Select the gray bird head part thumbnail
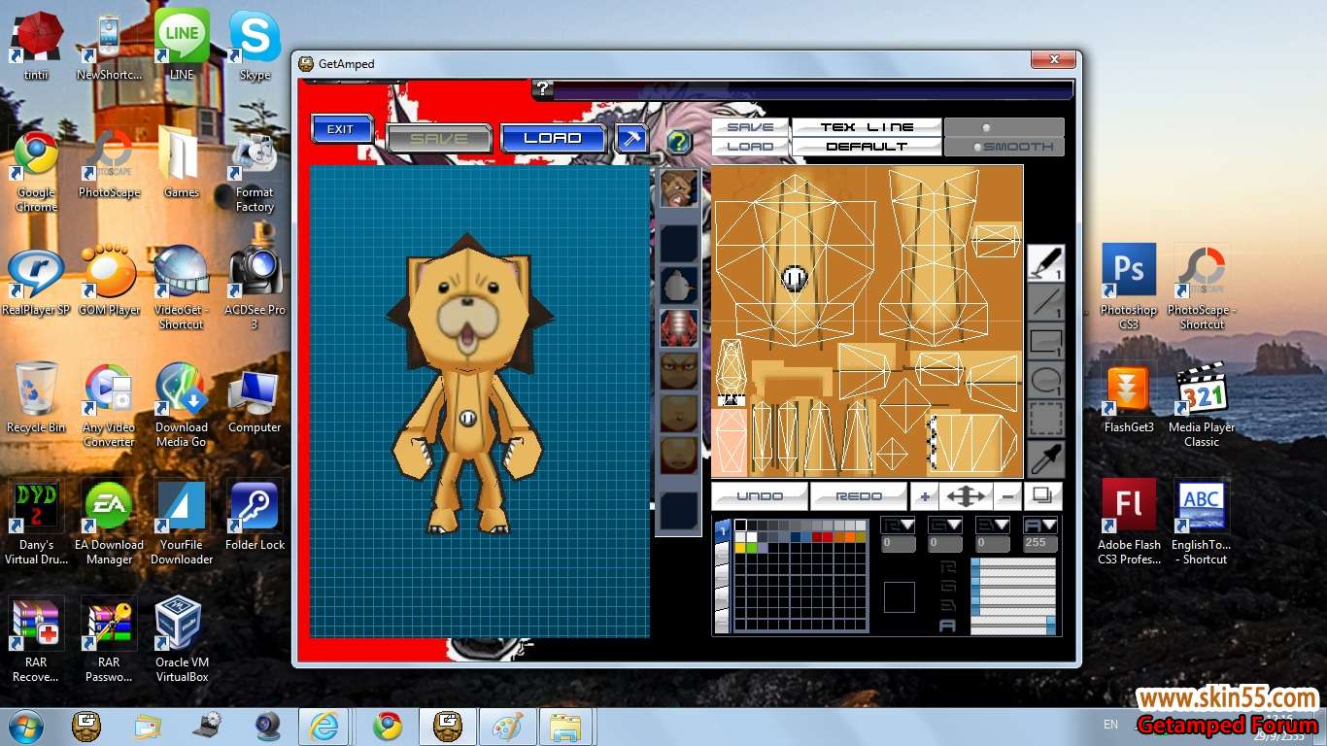The image size is (1327, 746). (x=679, y=286)
